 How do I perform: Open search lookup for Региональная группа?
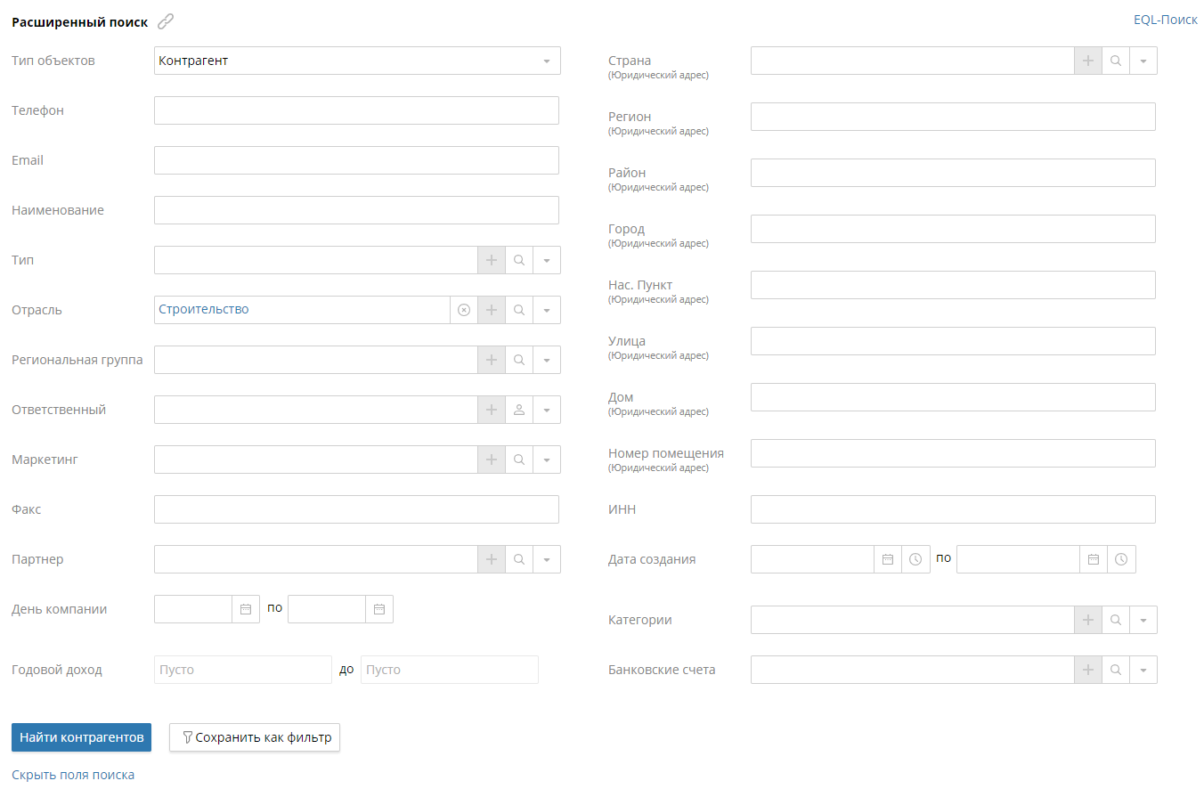518,360
